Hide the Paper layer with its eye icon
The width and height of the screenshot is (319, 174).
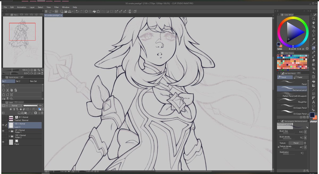(x=3, y=142)
